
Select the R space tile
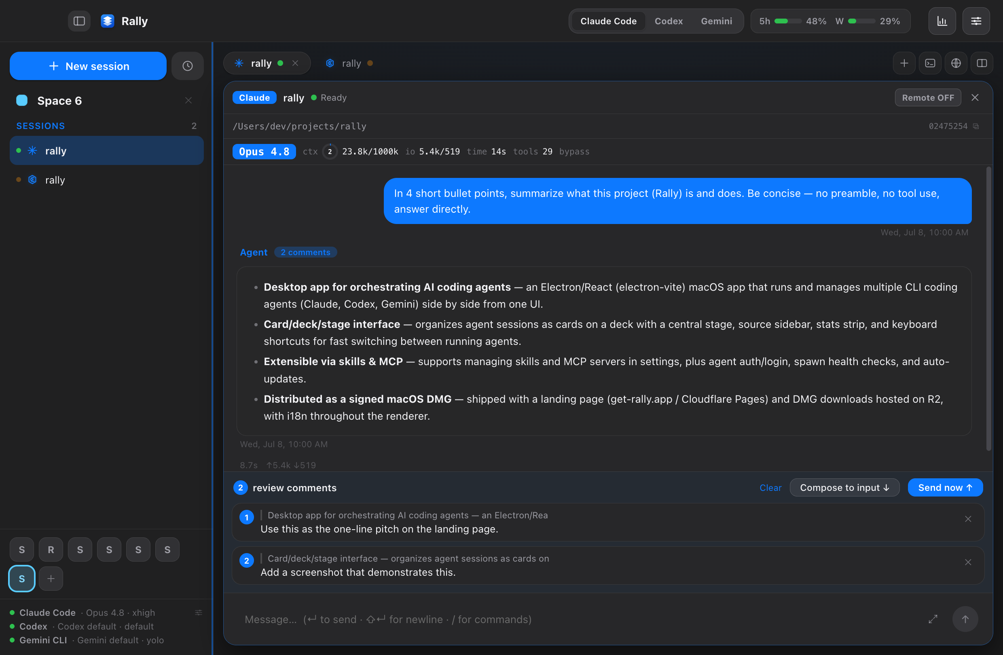pos(51,549)
